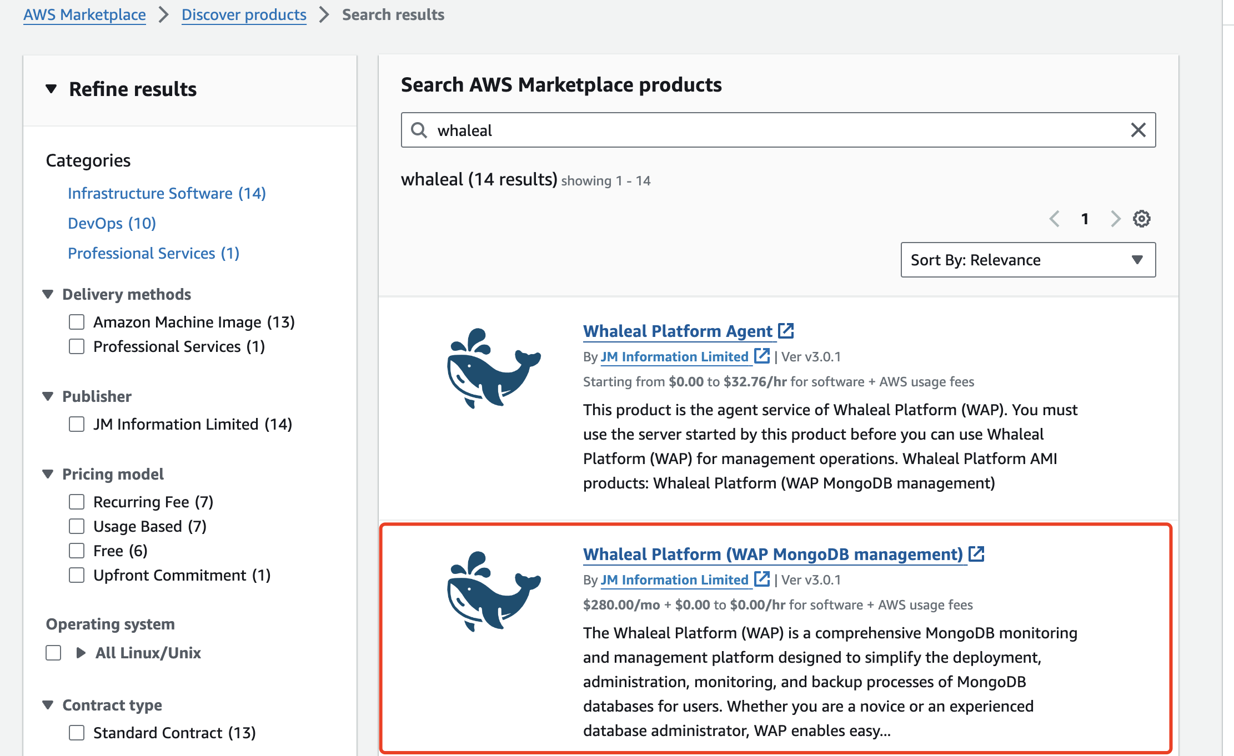1234x756 pixels.
Task: Open the Sort By Relevance dropdown
Action: (x=1027, y=260)
